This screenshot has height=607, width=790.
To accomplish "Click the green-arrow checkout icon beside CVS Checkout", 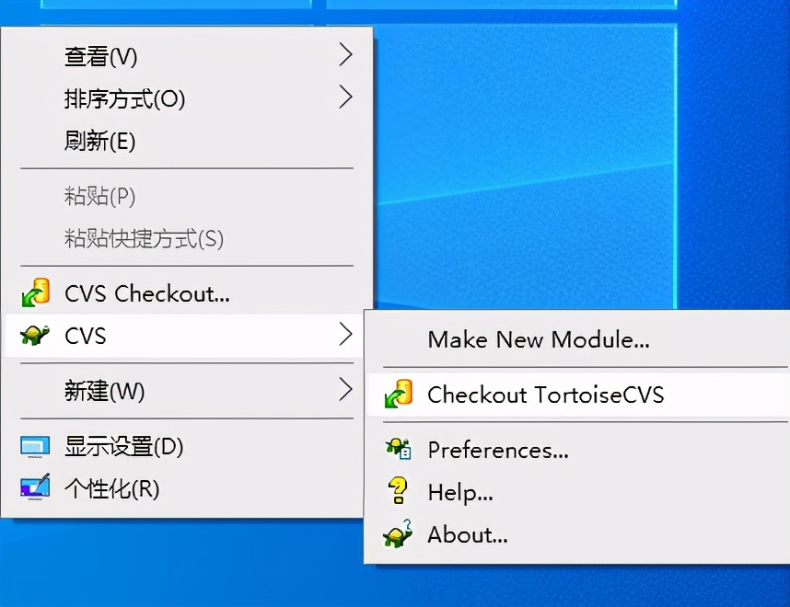I will 37,293.
